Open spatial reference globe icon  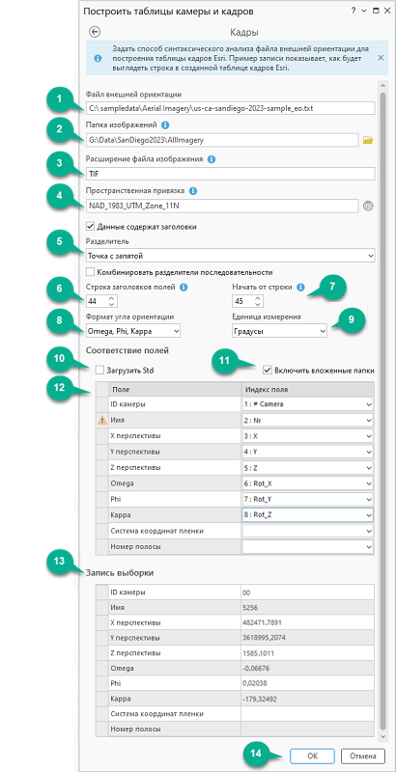click(x=367, y=206)
